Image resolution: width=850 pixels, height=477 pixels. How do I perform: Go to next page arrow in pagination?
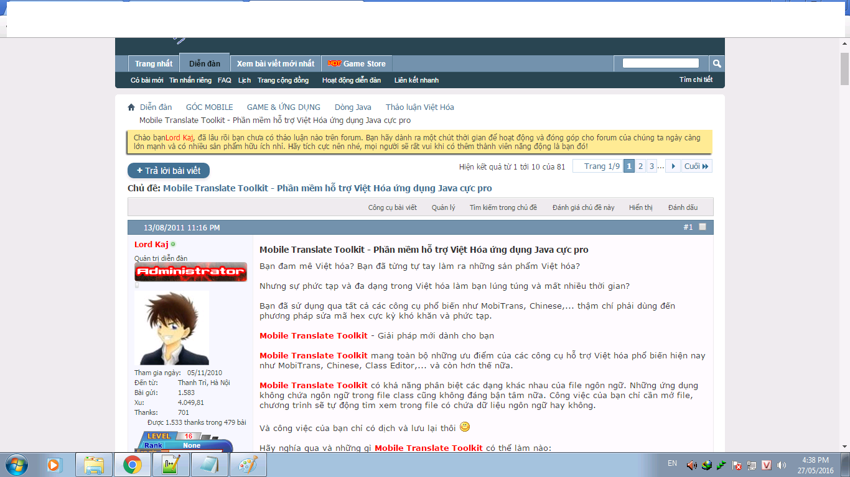pos(673,166)
